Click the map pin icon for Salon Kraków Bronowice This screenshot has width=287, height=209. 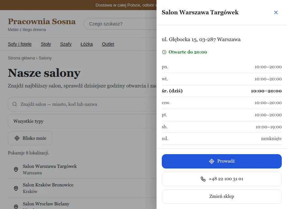click(x=16, y=188)
